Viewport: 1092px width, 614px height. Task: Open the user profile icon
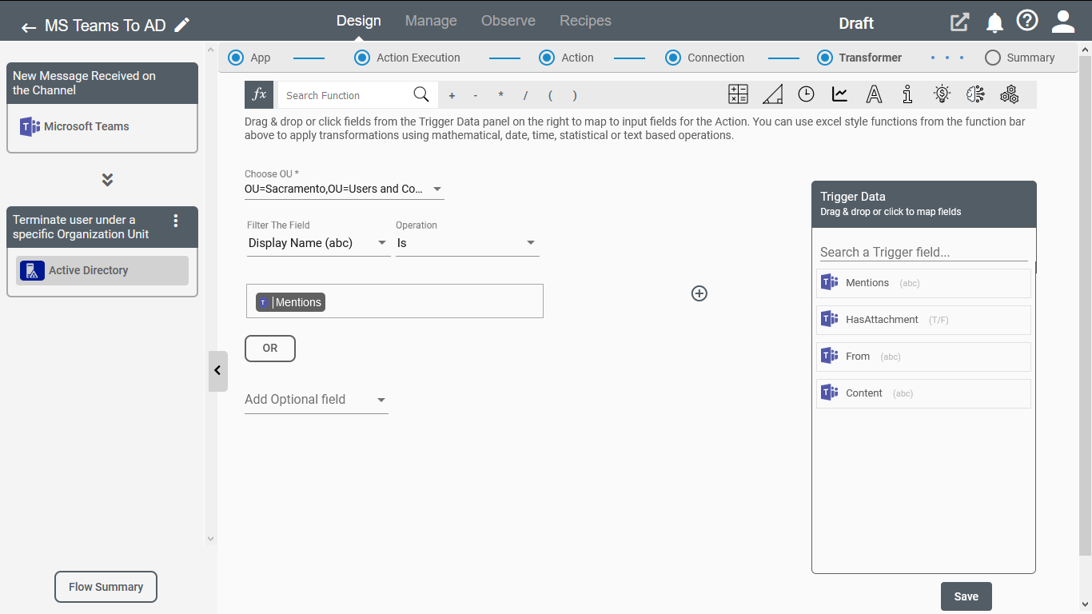click(x=1063, y=22)
